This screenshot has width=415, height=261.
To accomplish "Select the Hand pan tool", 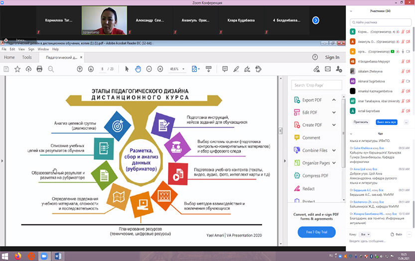I will point(138,69).
